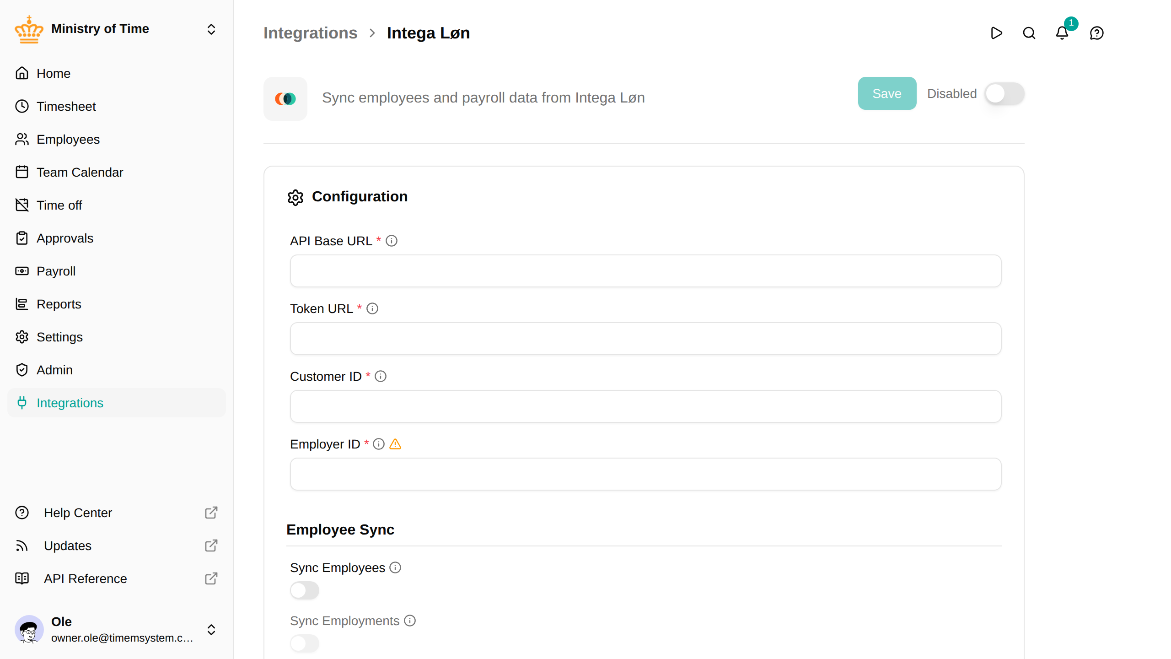Open Timesheet in the sidebar
The image size is (1171, 659).
pyautogui.click(x=117, y=106)
